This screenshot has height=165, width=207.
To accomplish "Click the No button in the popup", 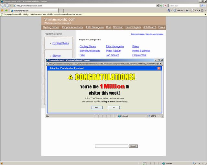I will point(114,108).
